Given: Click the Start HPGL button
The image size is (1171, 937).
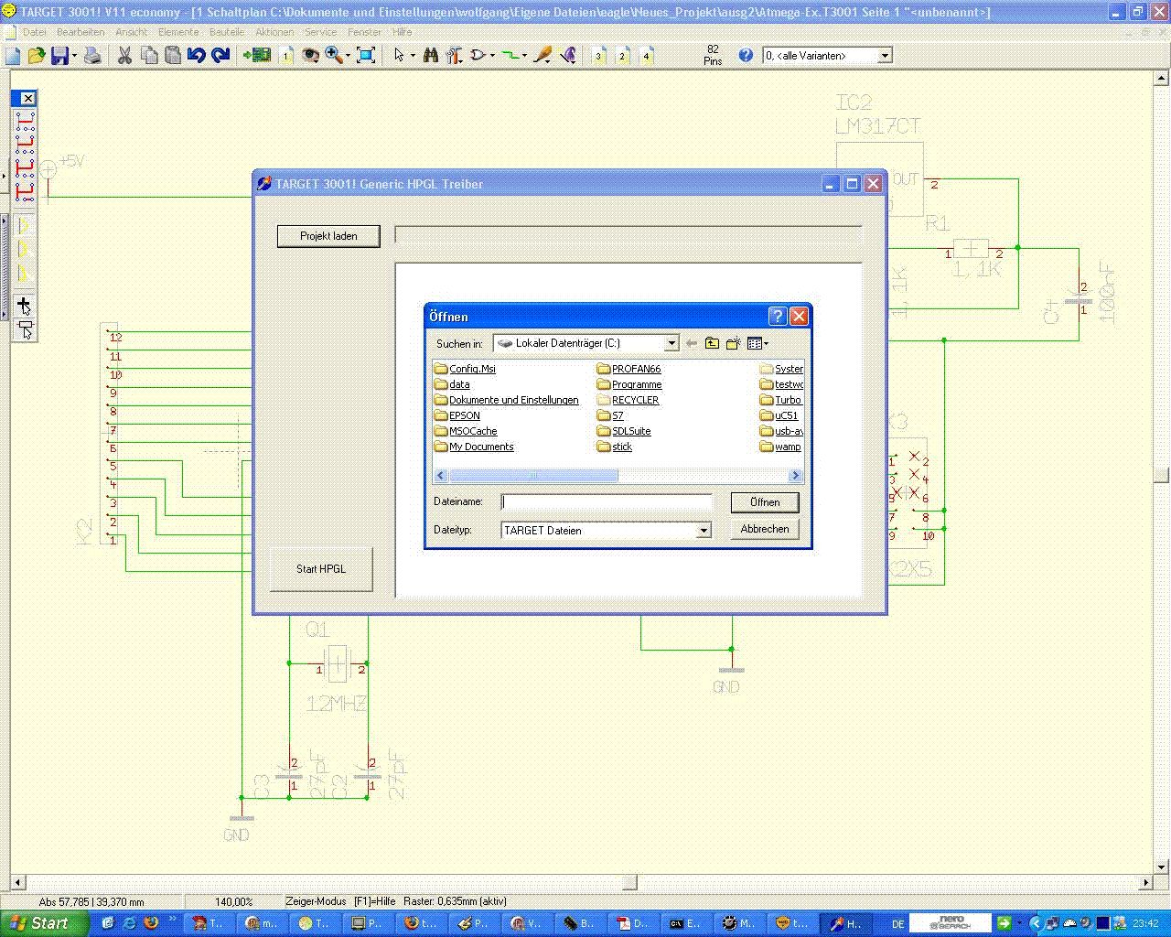Looking at the screenshot, I should click(x=321, y=568).
